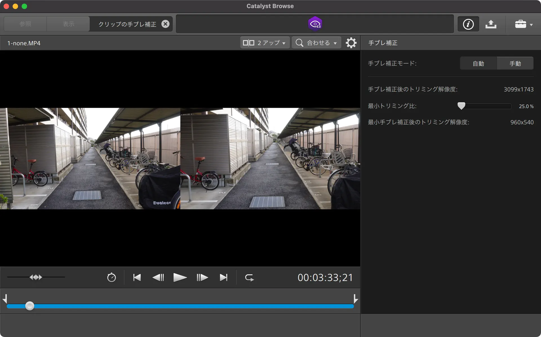
Task: Click the playhead on the timeline
Action: pyautogui.click(x=30, y=306)
